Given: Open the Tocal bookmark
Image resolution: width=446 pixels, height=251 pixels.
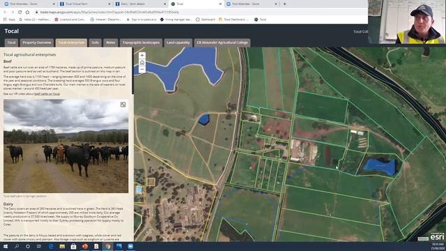Looking at the screenshot, I should click(x=260, y=20).
